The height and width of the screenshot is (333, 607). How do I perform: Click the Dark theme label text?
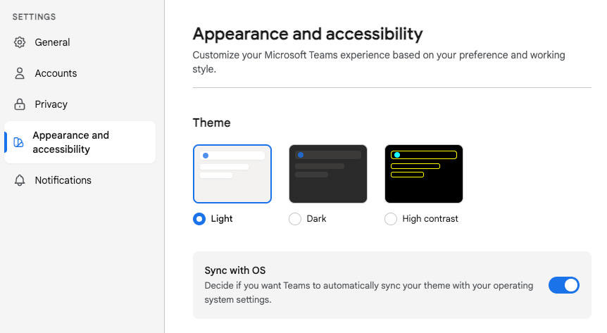pyautogui.click(x=316, y=219)
